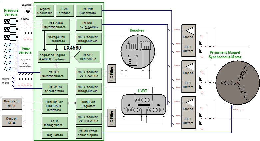This screenshot has height=141, width=260.
Task: Click the JTAG Interface block
Action: point(63,11)
